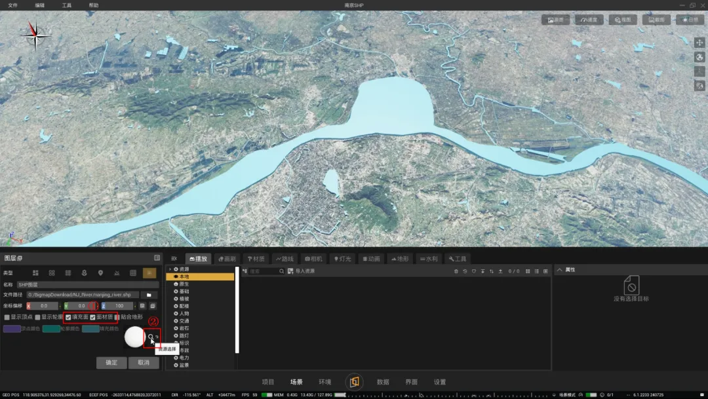Open the 日照 dropdown in viewport toolbar
The height and width of the screenshot is (399, 708).
[689, 20]
